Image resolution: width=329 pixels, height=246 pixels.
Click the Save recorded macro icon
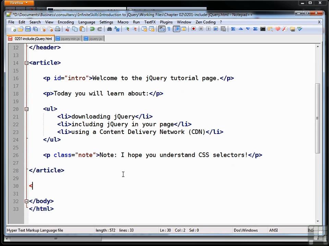[223, 29]
